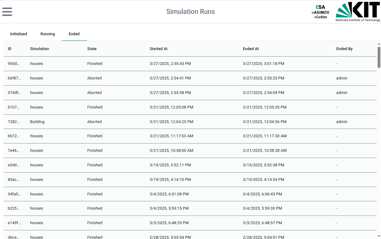Screen dimensions: 381x239
Task: Click the Started At column header
Action: (x=159, y=49)
